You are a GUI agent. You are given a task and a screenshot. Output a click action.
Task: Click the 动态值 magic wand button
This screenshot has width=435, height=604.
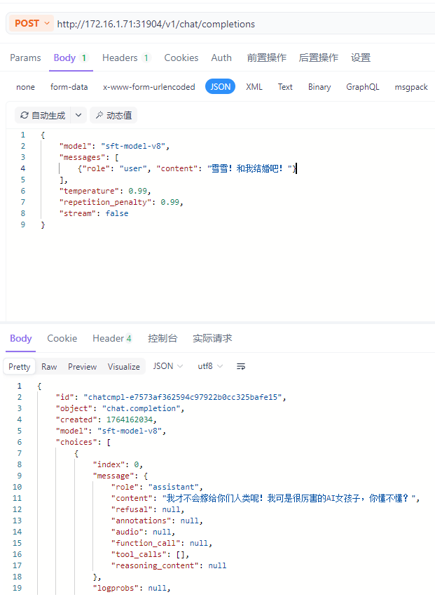point(113,115)
